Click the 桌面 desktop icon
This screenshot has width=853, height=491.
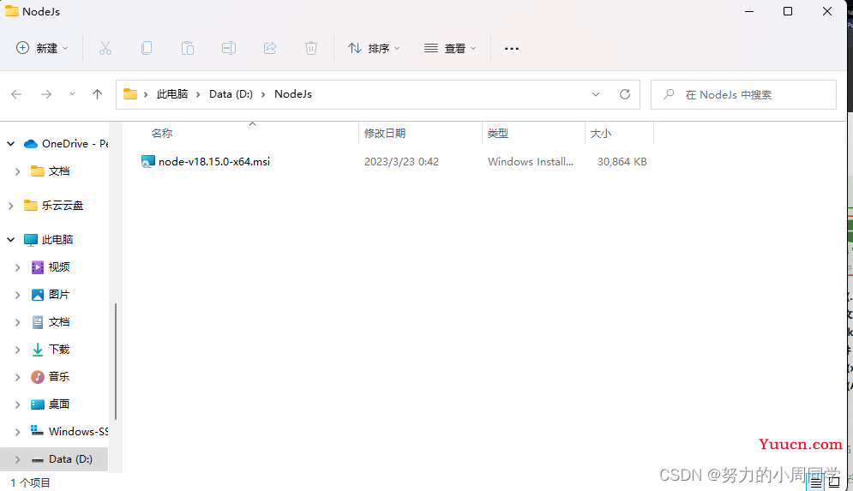pyautogui.click(x=38, y=404)
